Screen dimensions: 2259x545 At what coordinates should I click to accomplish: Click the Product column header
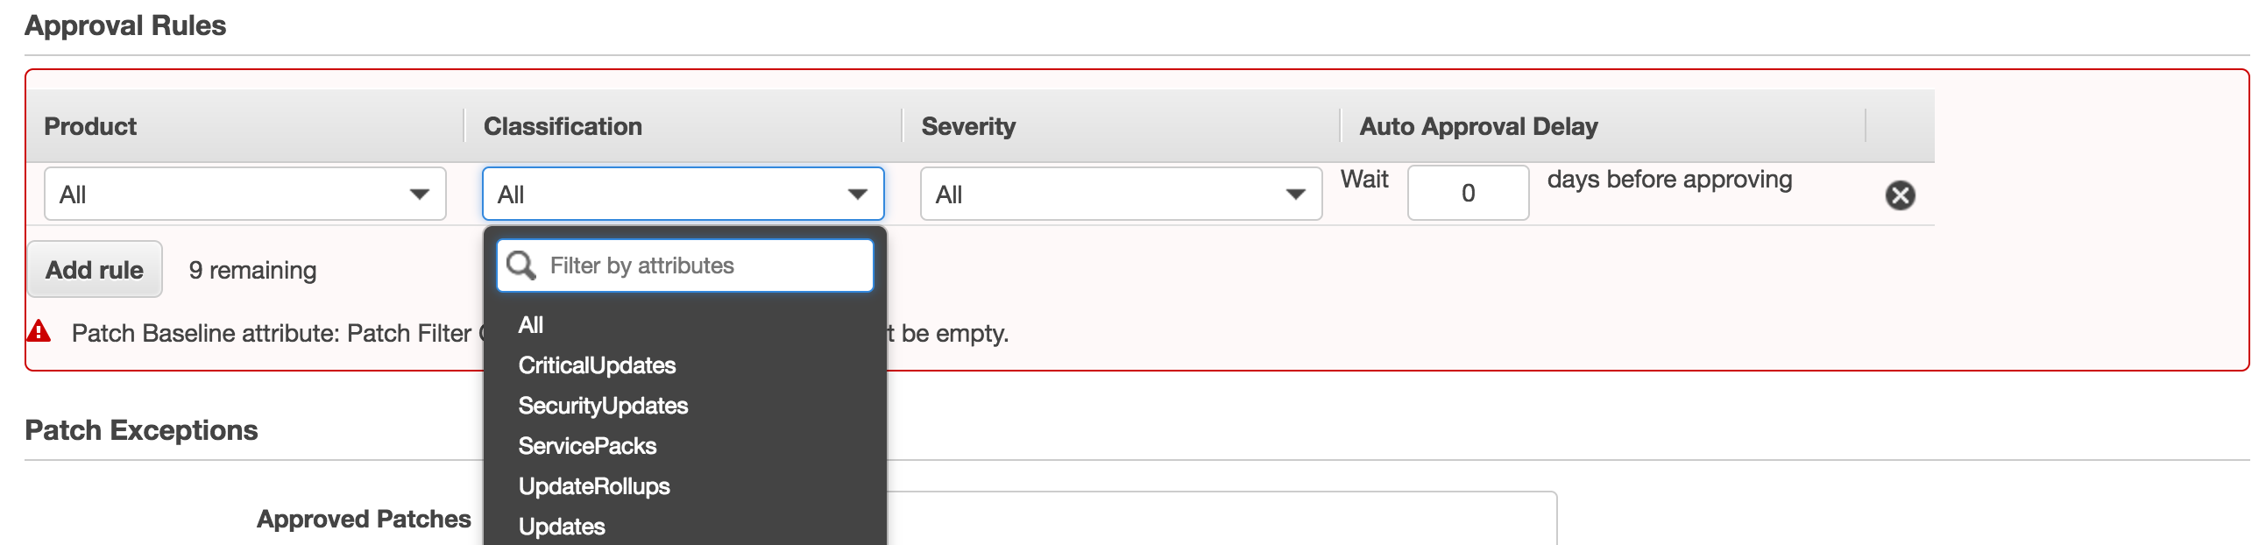[x=90, y=126]
